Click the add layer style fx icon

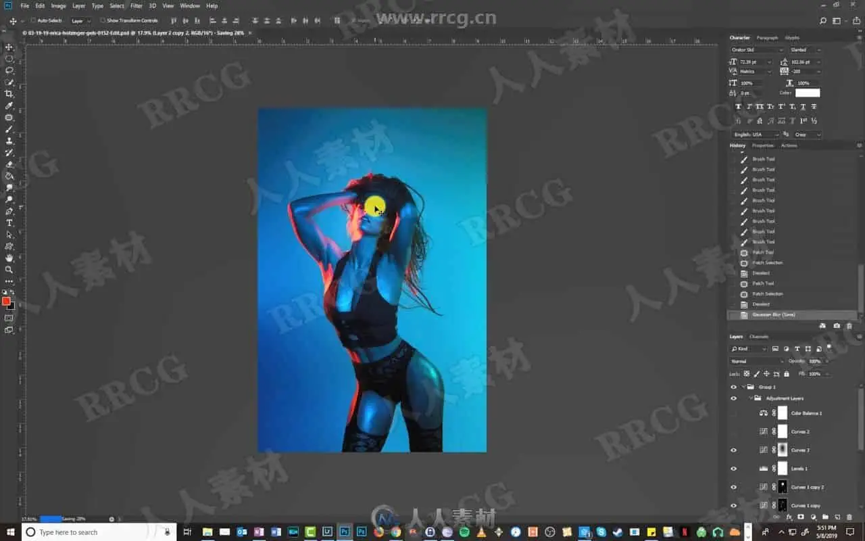(789, 517)
